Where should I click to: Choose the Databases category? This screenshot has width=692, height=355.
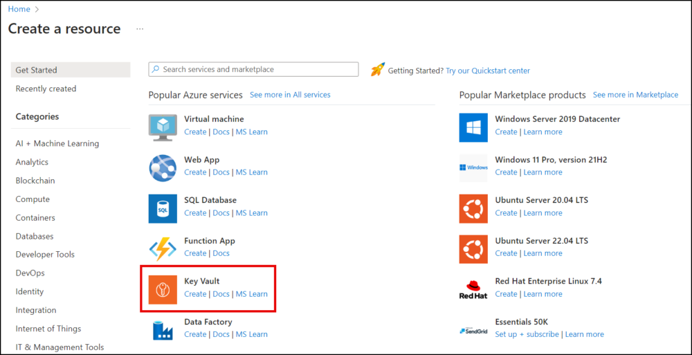35,236
